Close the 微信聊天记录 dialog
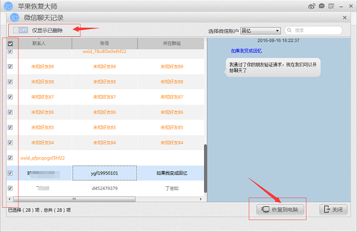 pyautogui.click(x=345, y=17)
